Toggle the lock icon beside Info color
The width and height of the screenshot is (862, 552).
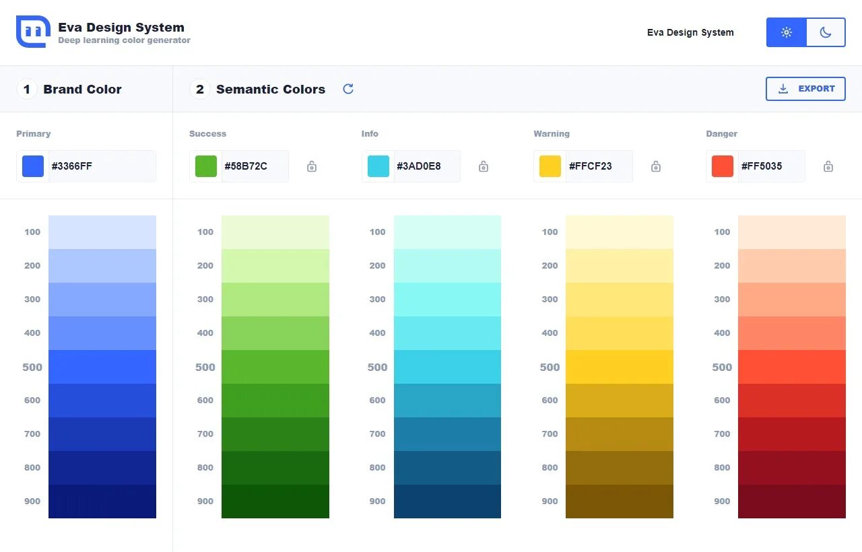pos(484,166)
